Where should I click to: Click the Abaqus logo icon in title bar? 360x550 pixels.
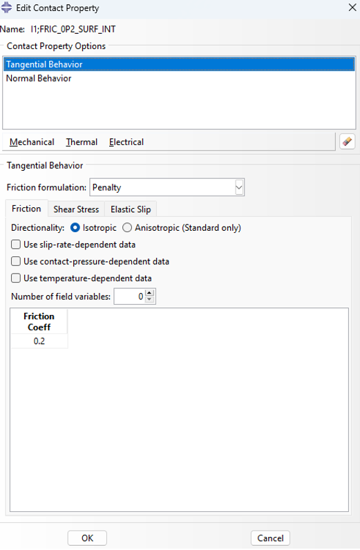coord(7,8)
